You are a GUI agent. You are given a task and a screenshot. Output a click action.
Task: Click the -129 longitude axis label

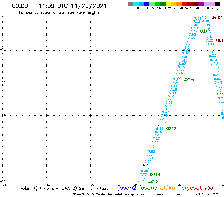click(x=90, y=185)
